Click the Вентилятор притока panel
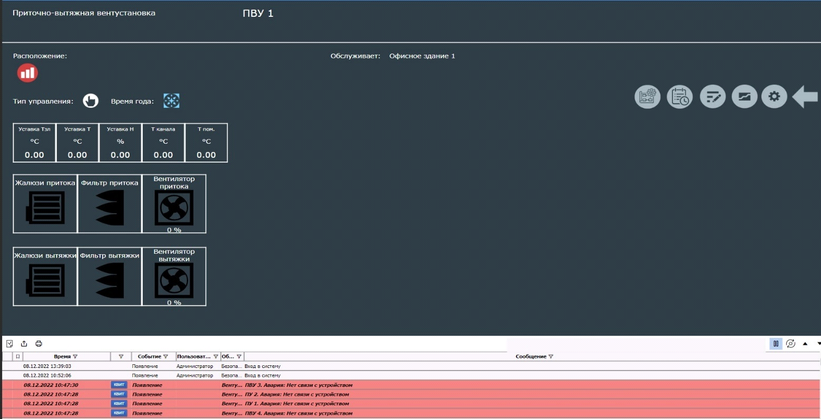Viewport: 821px width, 419px height. [x=174, y=204]
